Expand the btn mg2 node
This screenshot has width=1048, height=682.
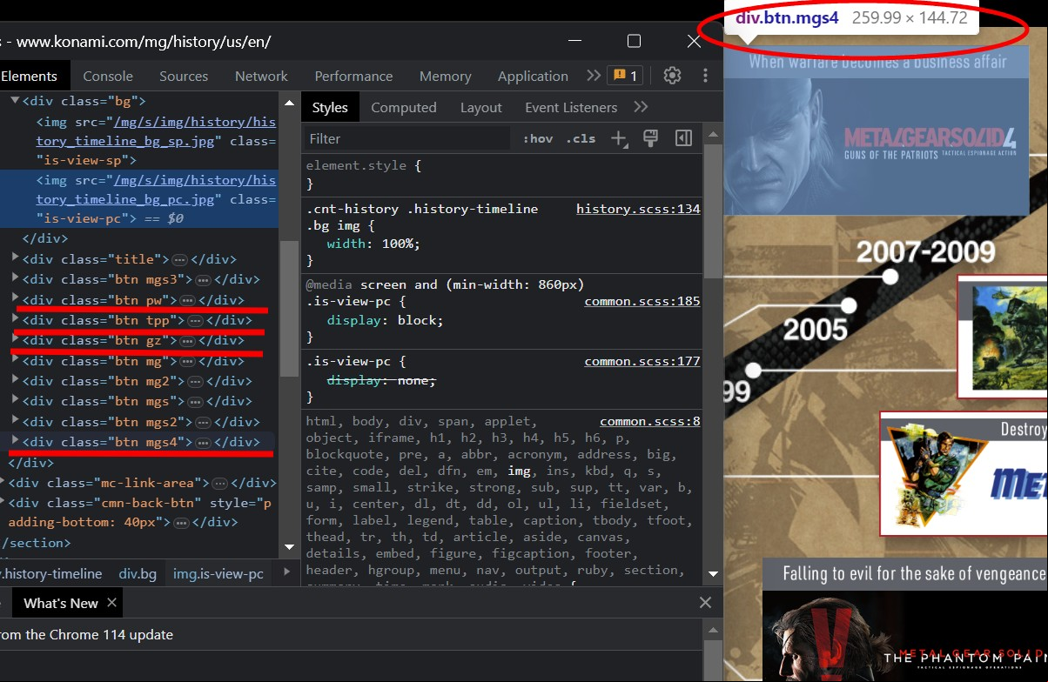coord(15,380)
